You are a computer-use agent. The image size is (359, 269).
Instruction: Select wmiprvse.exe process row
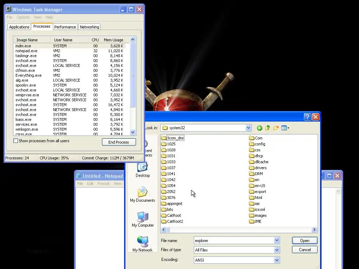[x=70, y=95]
